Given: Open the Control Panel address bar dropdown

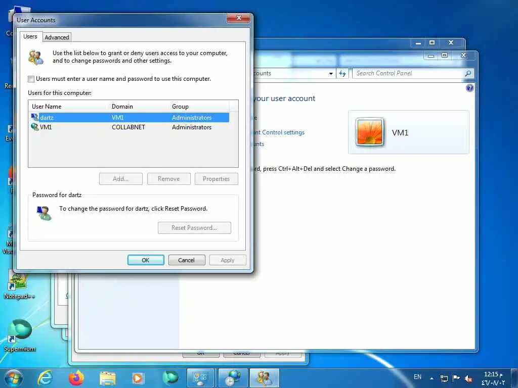Looking at the screenshot, I should click(x=331, y=74).
